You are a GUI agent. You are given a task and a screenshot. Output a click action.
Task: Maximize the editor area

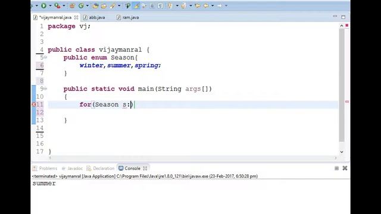(343, 17)
